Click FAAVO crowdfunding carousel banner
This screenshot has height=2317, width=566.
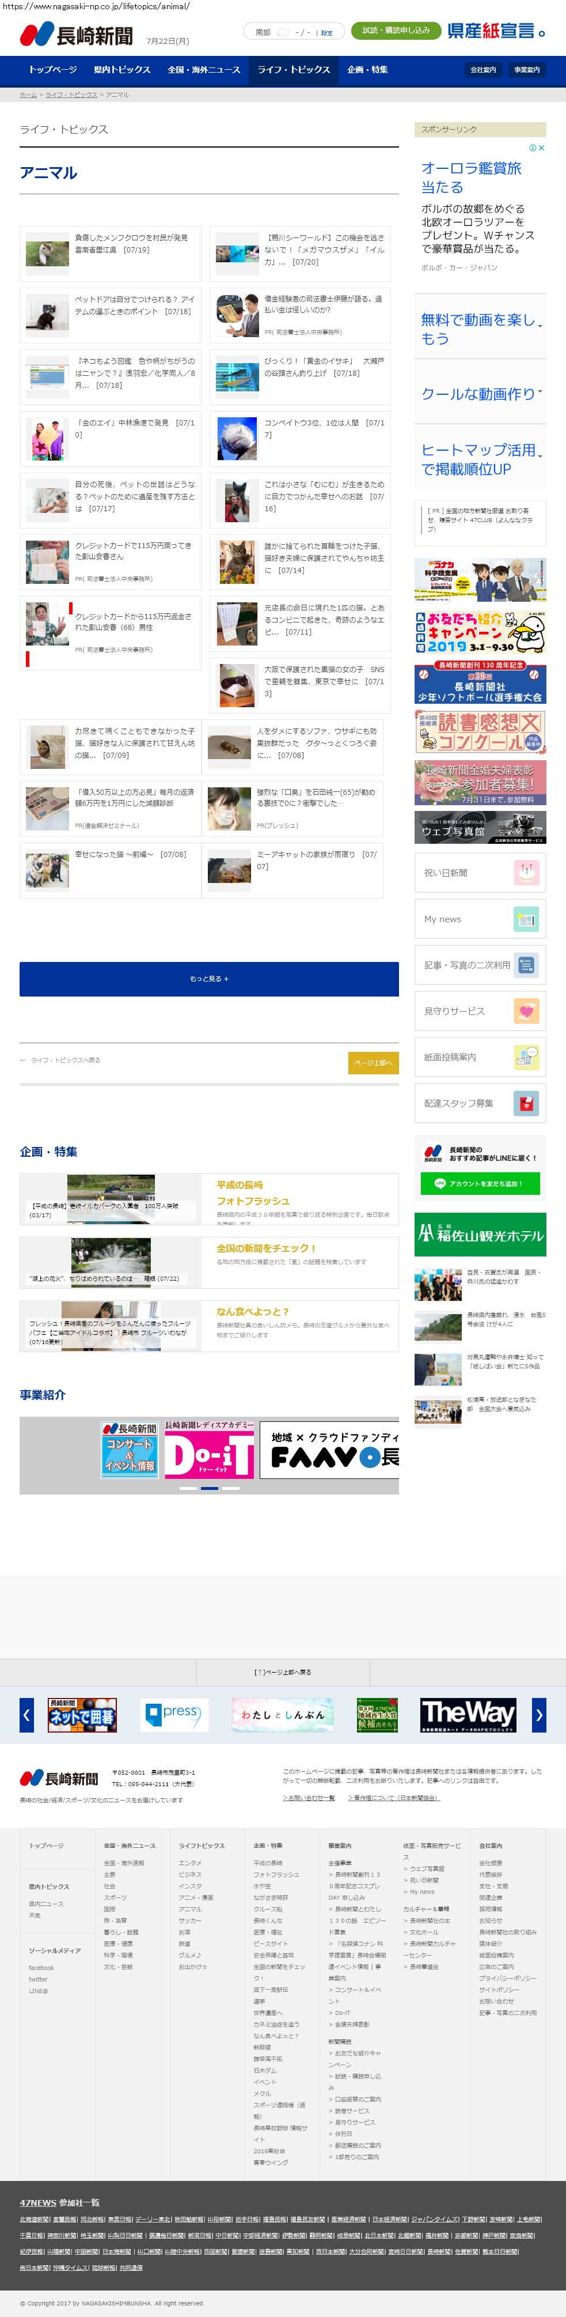pyautogui.click(x=330, y=1449)
